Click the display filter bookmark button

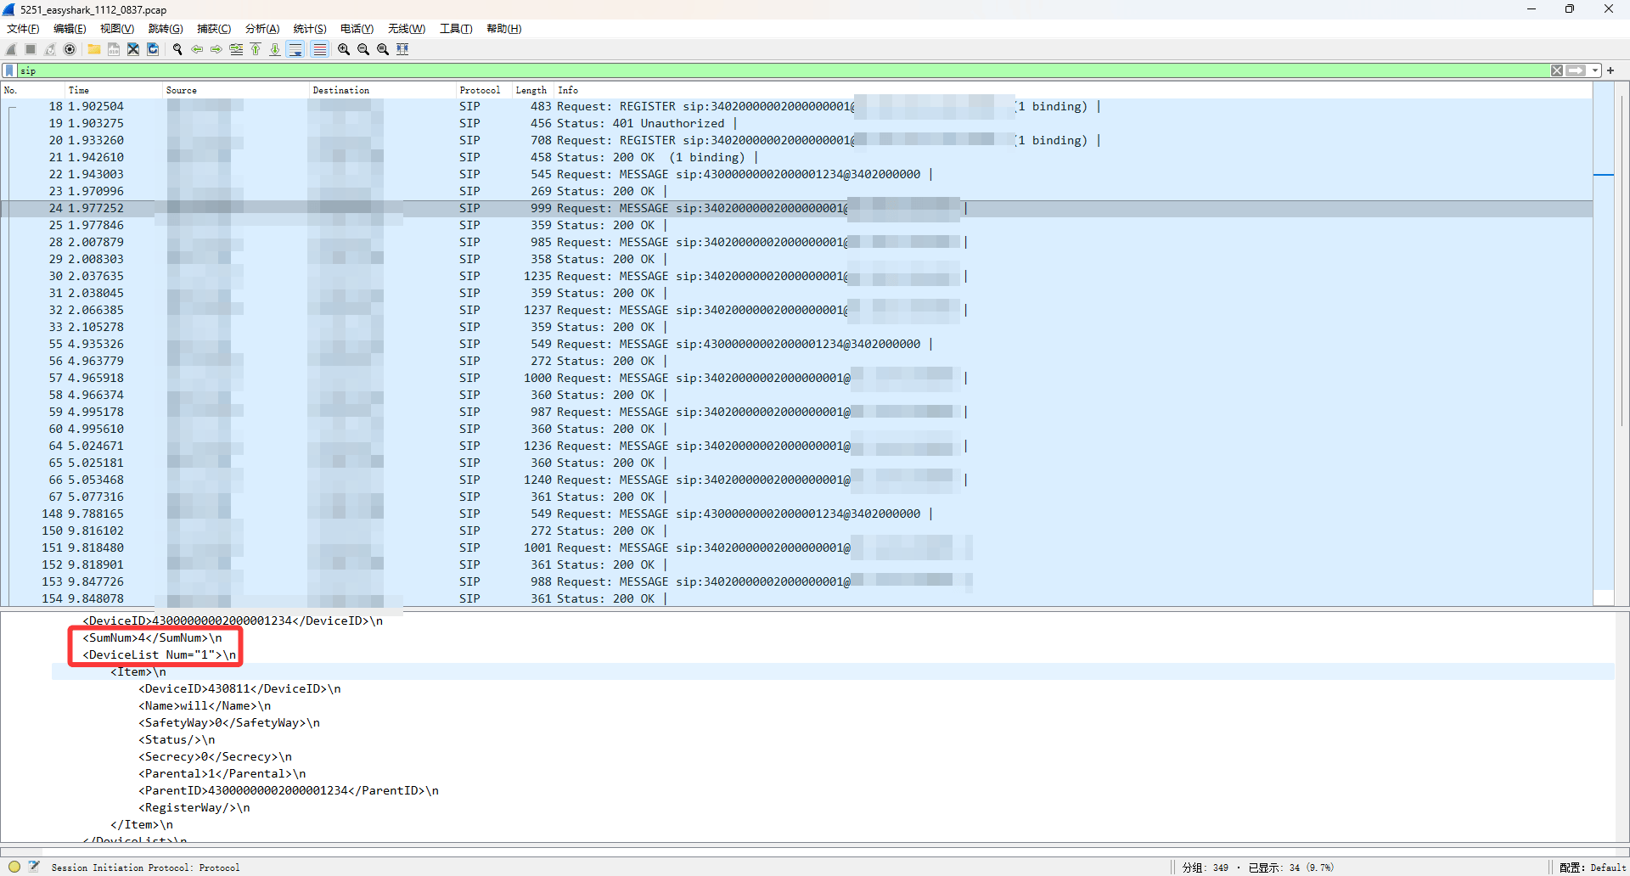(x=9, y=70)
